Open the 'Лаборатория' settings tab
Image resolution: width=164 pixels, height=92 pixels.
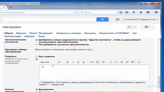[x=13, y=36]
